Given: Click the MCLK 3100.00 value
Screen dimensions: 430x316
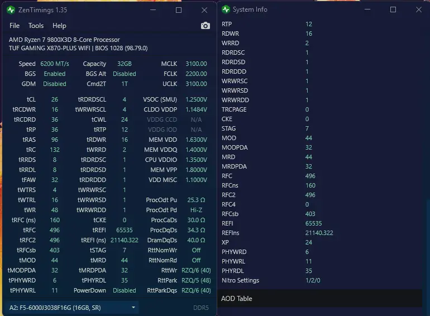Looking at the screenshot, I should [x=196, y=64].
